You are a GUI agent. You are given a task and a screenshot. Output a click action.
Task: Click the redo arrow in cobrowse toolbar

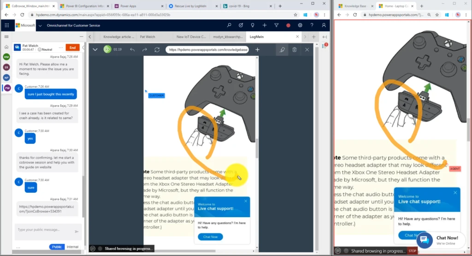144,49
